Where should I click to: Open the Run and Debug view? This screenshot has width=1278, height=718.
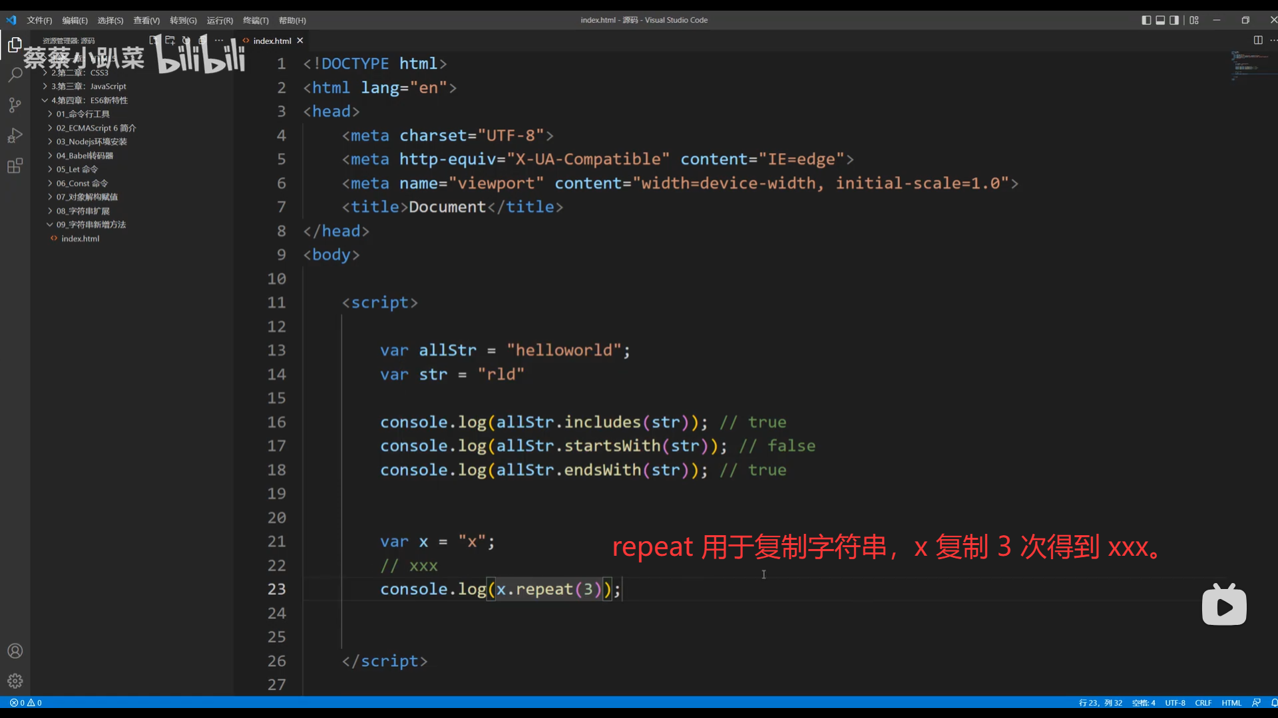[15, 136]
